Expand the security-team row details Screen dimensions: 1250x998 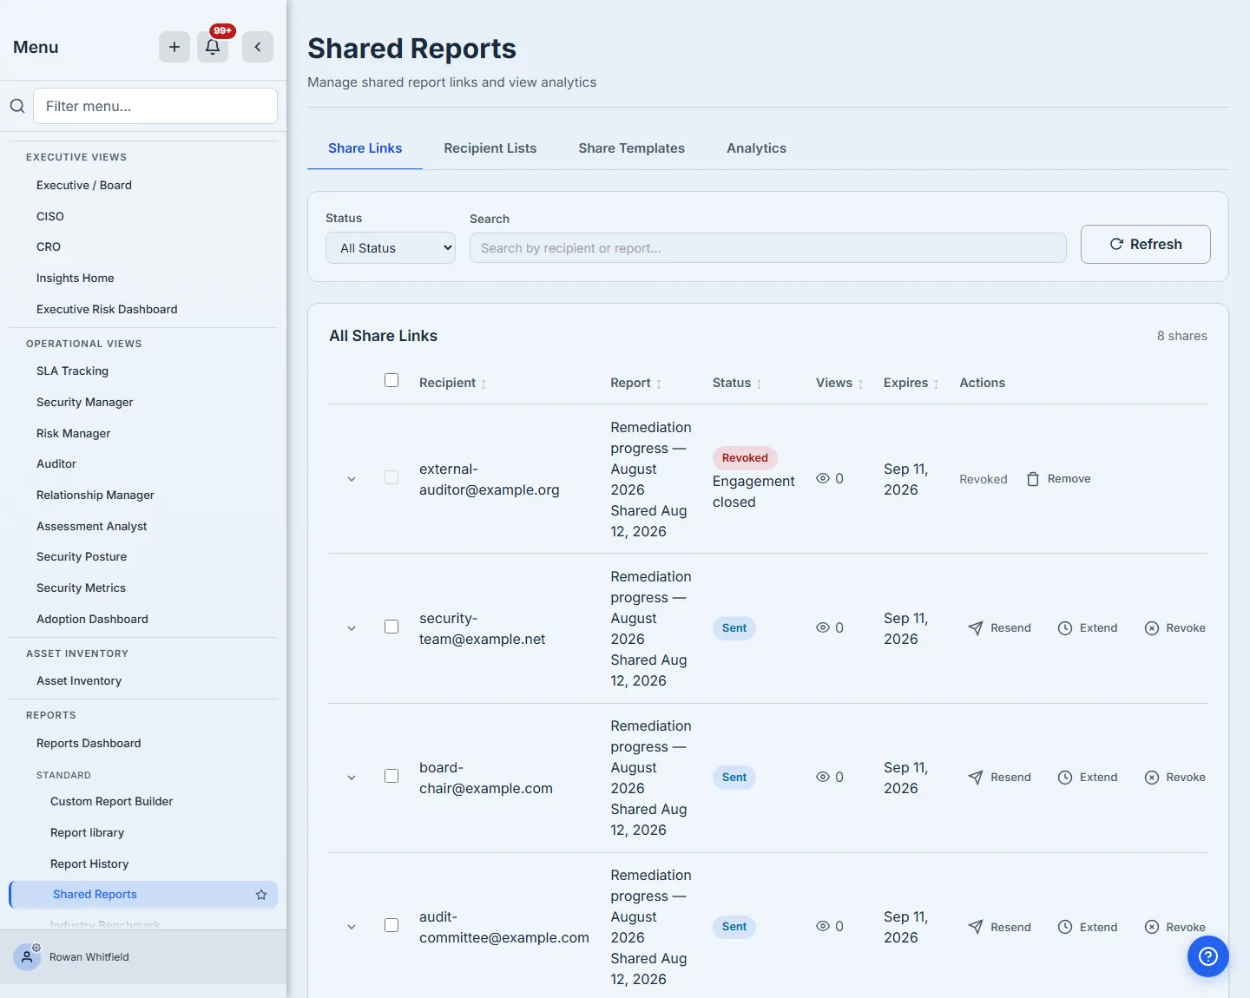click(x=352, y=628)
